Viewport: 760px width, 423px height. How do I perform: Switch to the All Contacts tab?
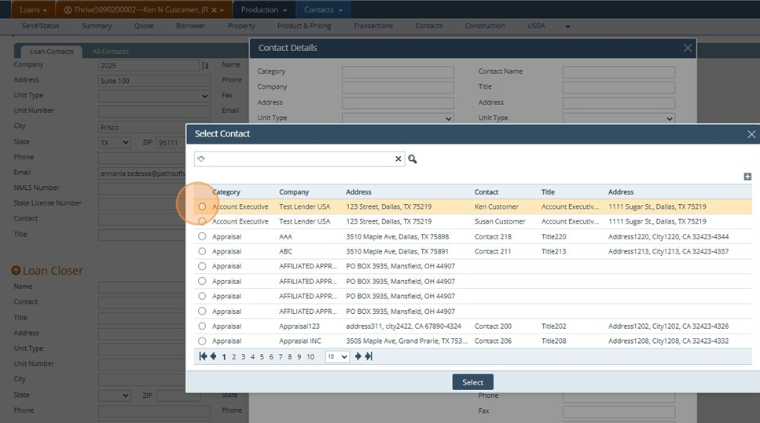tap(110, 52)
